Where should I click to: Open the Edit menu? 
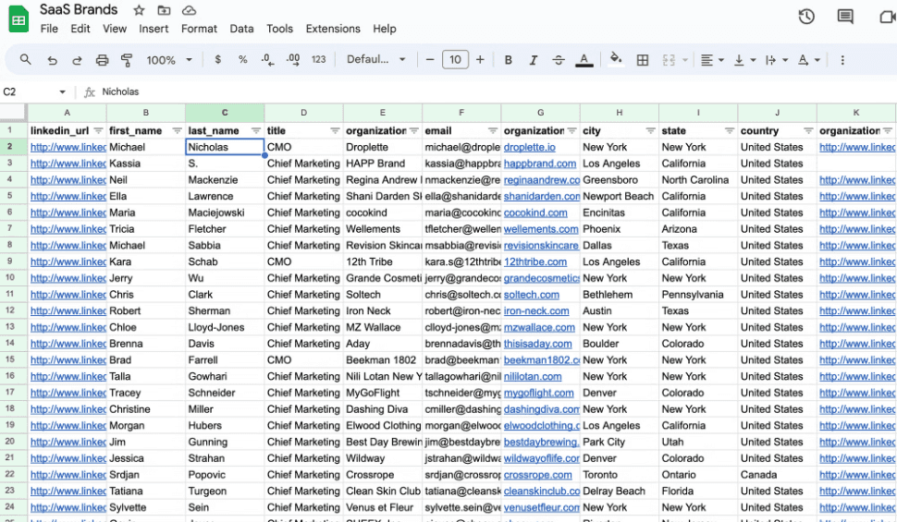point(80,29)
